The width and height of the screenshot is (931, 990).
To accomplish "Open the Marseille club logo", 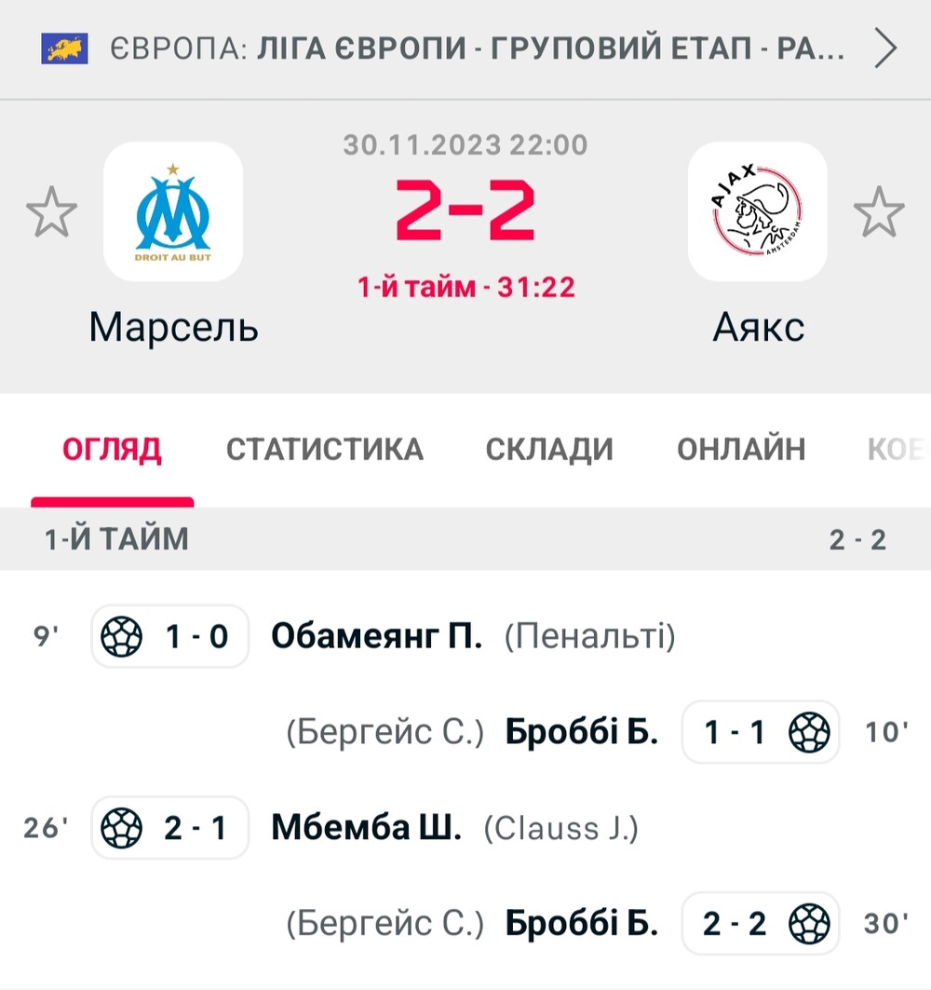I will tap(173, 211).
